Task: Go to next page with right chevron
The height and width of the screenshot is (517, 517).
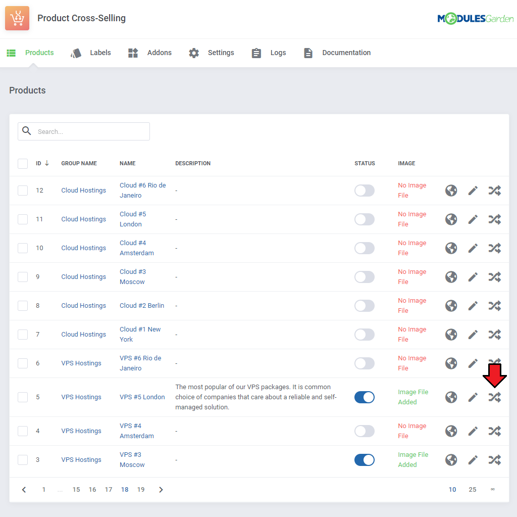Action: (161, 490)
